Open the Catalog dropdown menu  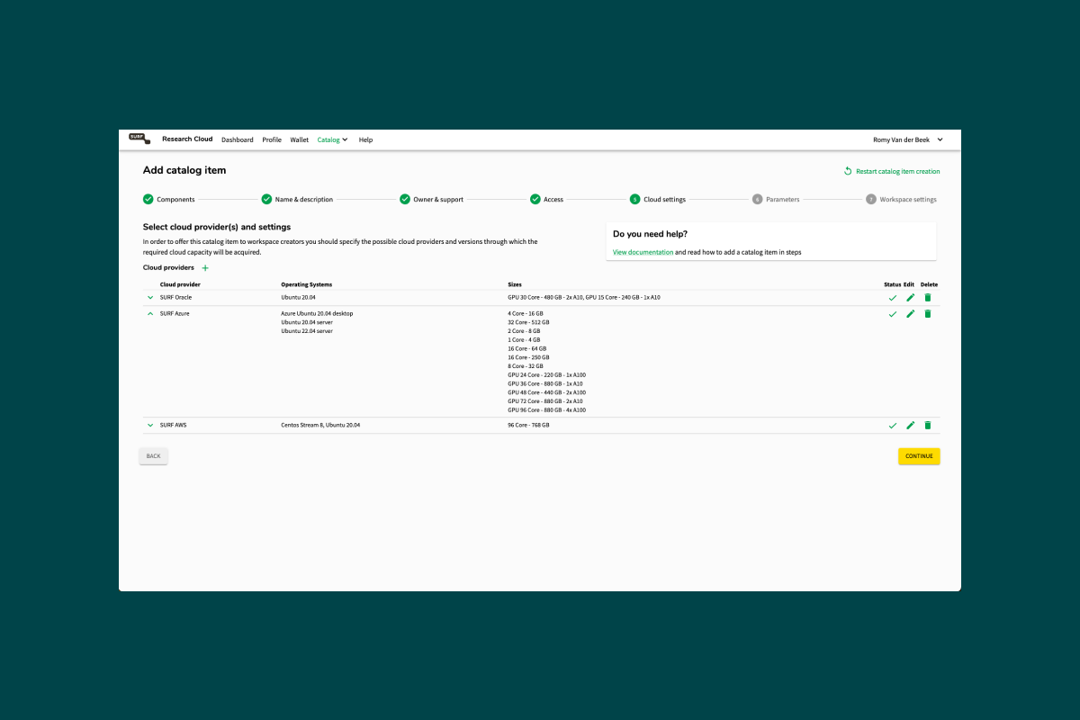(332, 139)
